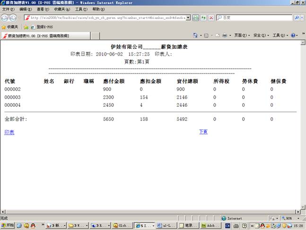The width and height of the screenshot is (306, 230).
Task: Click the Refresh page icon
Action: click(x=203, y=18)
